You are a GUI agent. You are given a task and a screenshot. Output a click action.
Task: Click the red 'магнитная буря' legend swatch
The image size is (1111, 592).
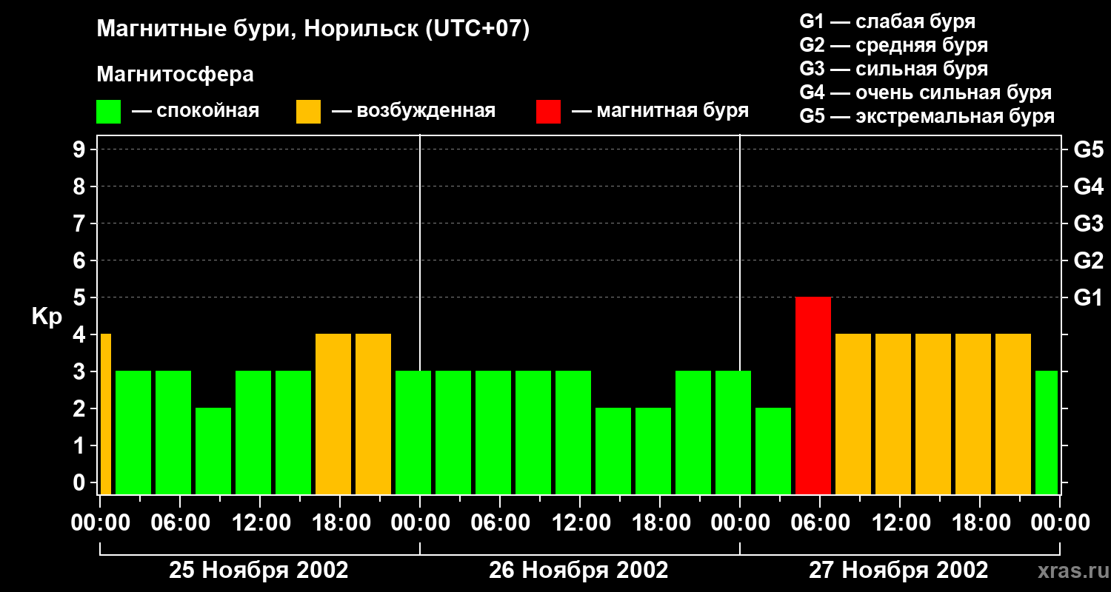(549, 112)
